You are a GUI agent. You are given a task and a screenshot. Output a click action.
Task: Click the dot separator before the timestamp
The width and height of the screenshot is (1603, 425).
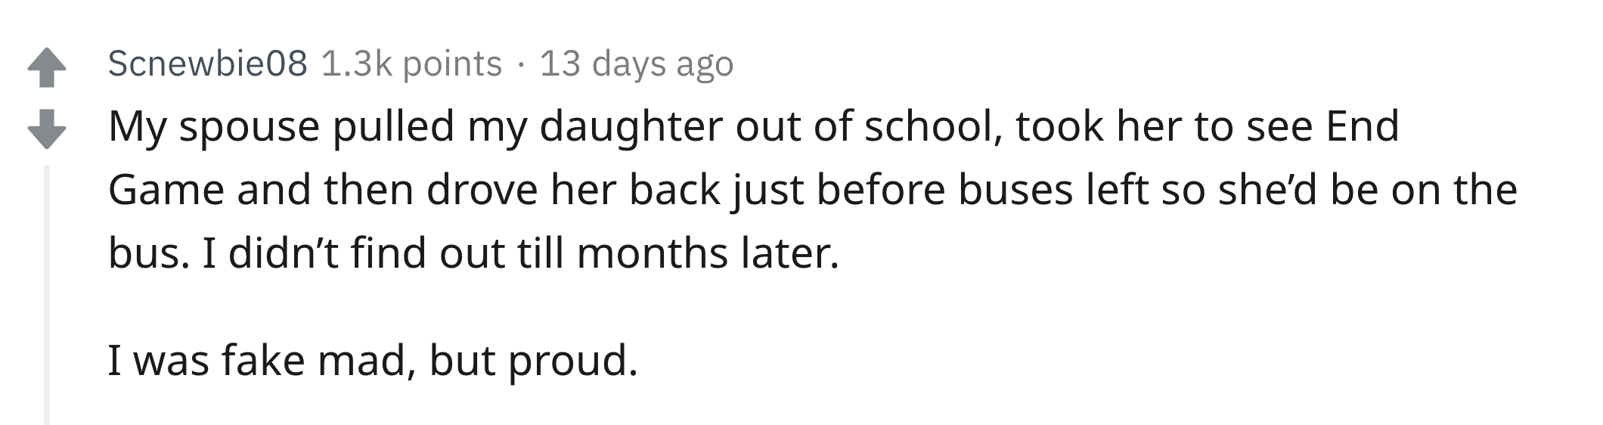(x=520, y=64)
